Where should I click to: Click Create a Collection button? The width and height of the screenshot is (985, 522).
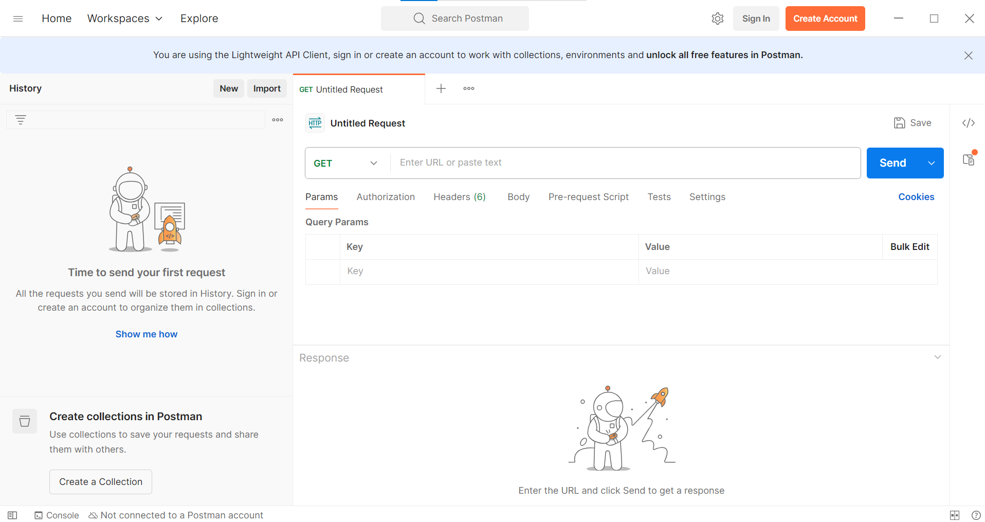pyautogui.click(x=101, y=482)
